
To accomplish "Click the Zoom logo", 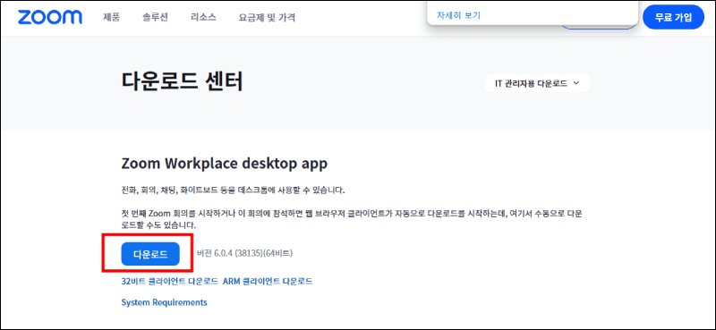I will click(50, 17).
